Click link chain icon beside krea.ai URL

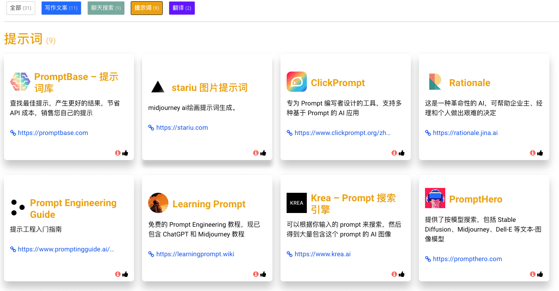[x=289, y=254]
